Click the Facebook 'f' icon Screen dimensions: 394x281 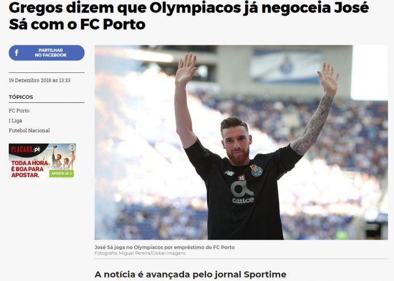coord(16,53)
